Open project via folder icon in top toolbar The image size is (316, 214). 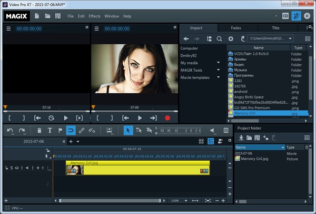(47, 16)
